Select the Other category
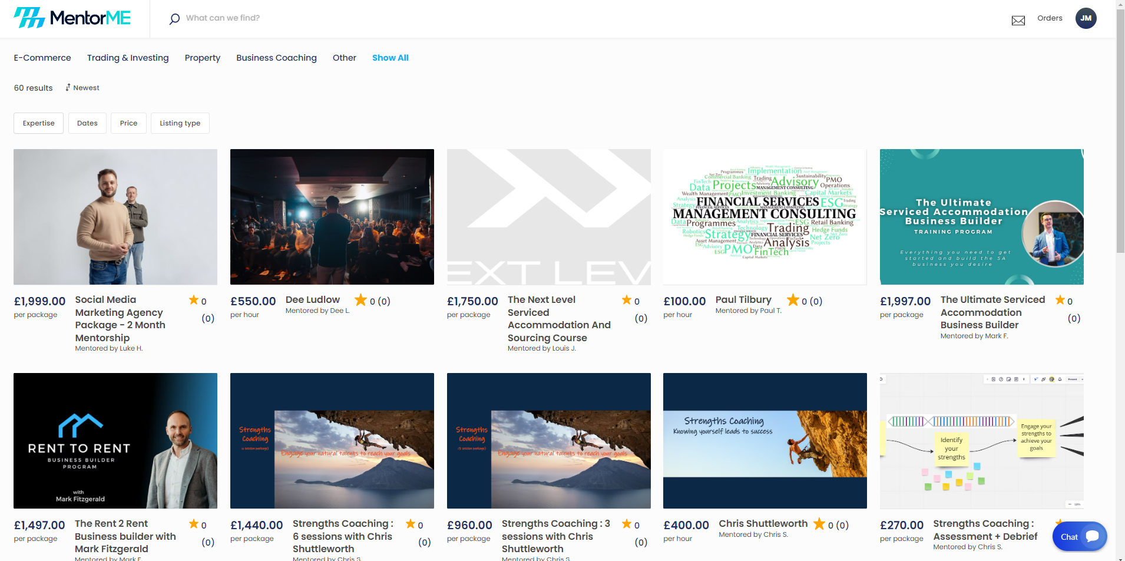The image size is (1125, 561). point(345,58)
